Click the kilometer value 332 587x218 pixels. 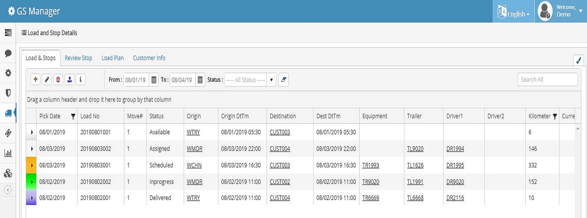533,165
